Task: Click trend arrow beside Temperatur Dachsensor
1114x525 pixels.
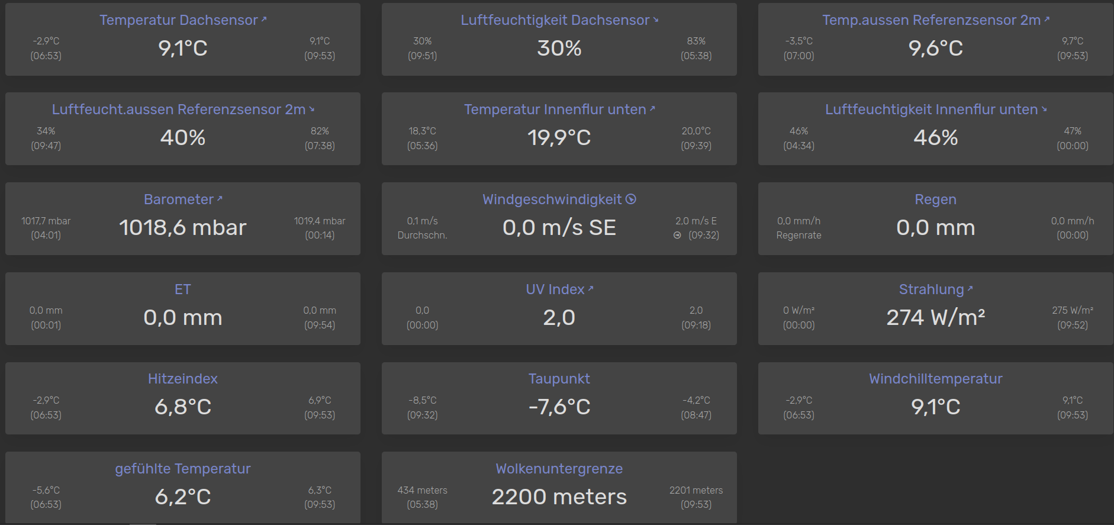Action: coord(264,20)
